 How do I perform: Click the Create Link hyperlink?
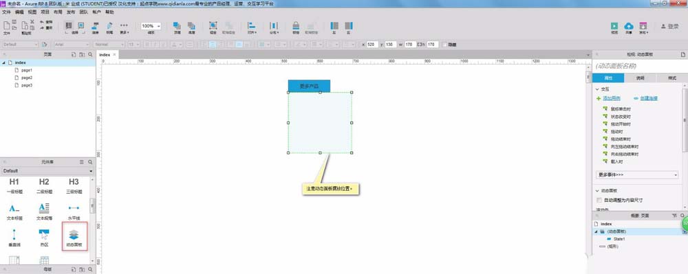(x=649, y=98)
